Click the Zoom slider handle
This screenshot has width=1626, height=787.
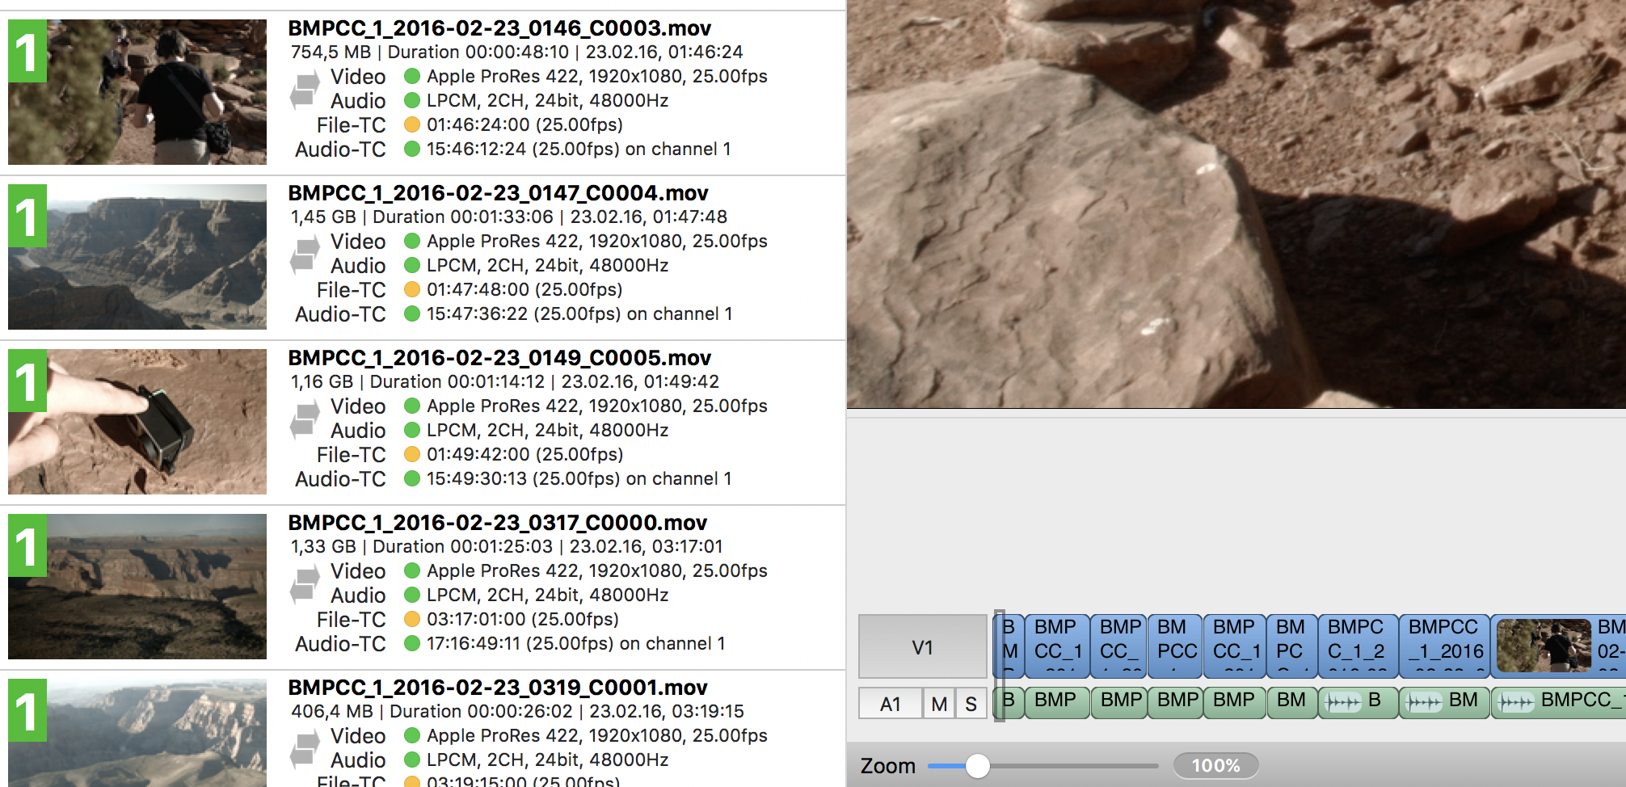(x=978, y=765)
